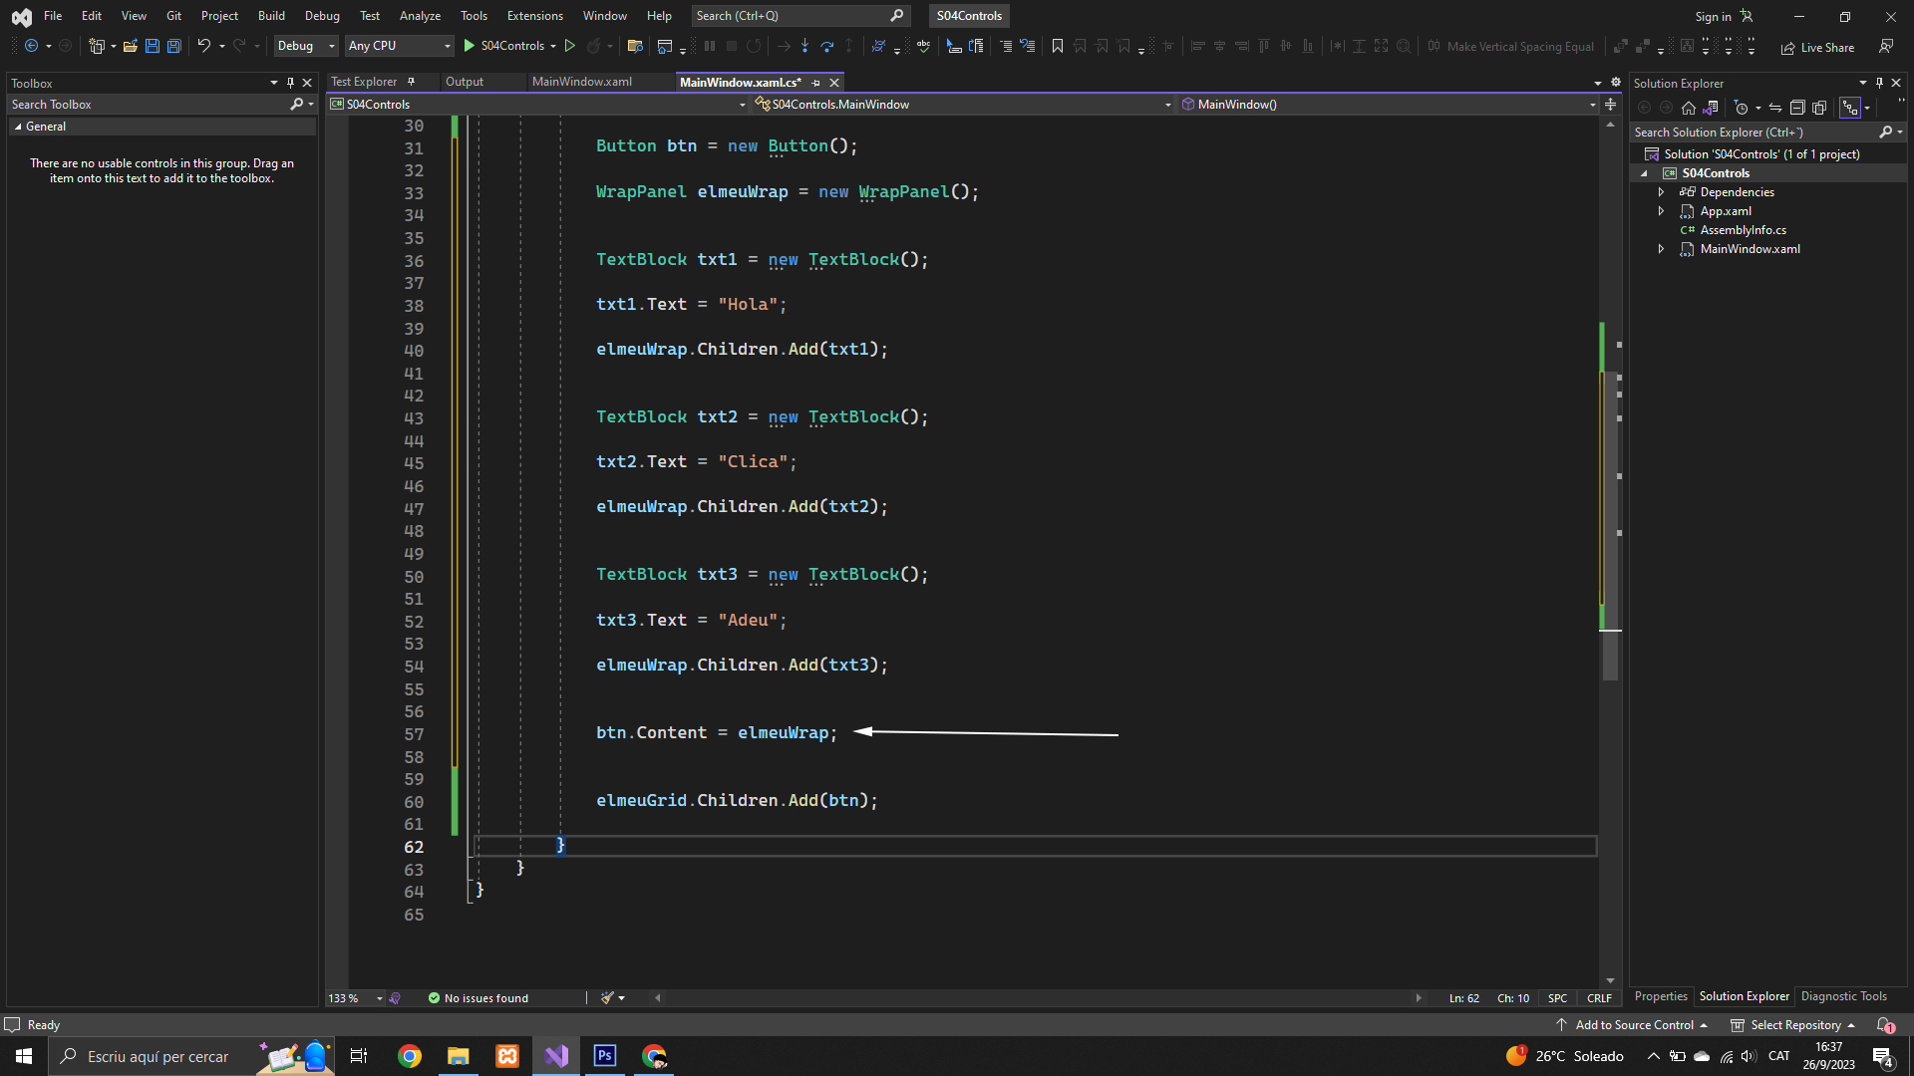Click Save All in the toolbar
The width and height of the screenshot is (1914, 1076).
(173, 46)
